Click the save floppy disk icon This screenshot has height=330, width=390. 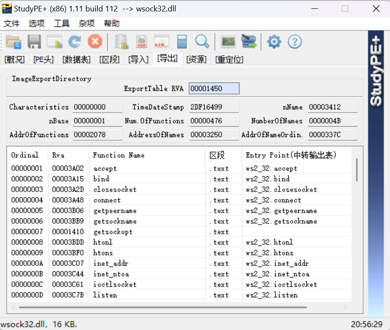point(34,42)
